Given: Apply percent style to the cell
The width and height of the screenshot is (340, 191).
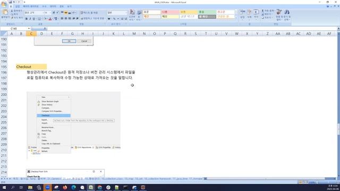Looking at the screenshot, I should [114, 19].
